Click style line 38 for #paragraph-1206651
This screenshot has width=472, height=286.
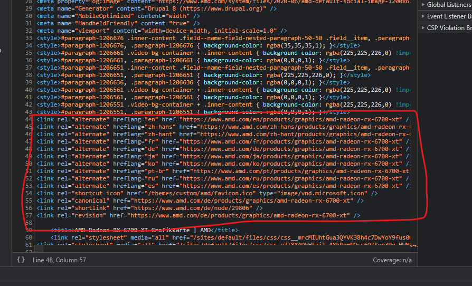pyautogui.click(x=203, y=75)
